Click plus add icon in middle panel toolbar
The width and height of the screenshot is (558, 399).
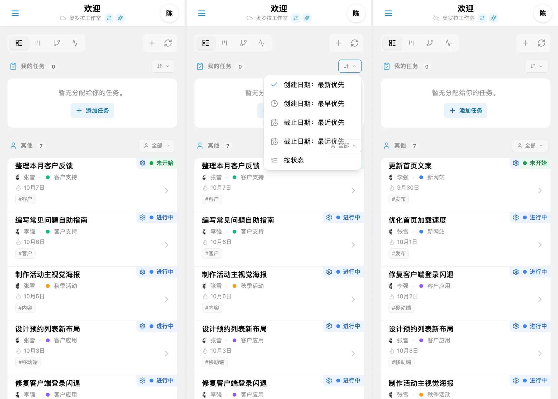(339, 43)
